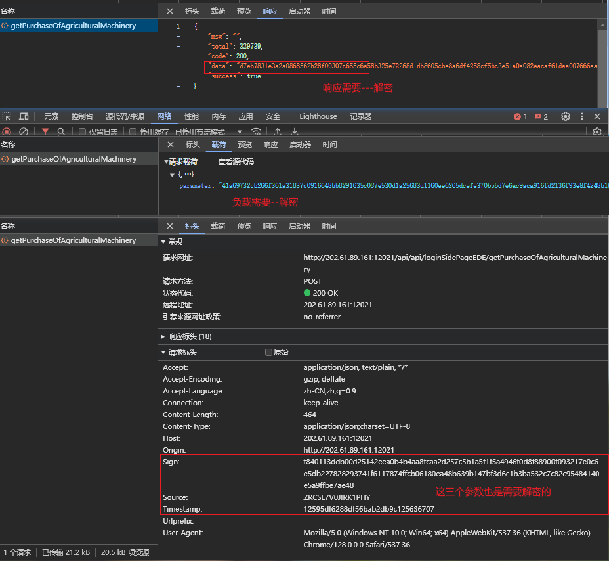The height and width of the screenshot is (561, 609).
Task: Click the stop recording network log icon
Action: coord(7,131)
